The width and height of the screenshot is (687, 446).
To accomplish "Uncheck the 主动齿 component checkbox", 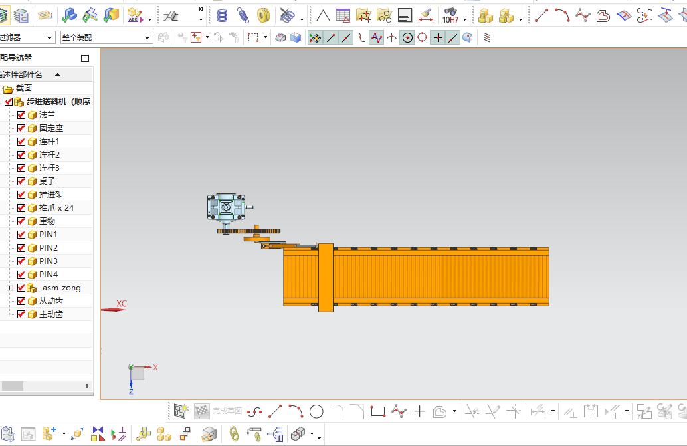I will click(x=21, y=314).
